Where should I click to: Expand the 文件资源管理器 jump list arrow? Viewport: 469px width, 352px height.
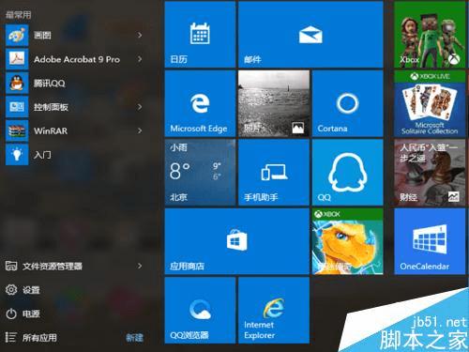140,266
